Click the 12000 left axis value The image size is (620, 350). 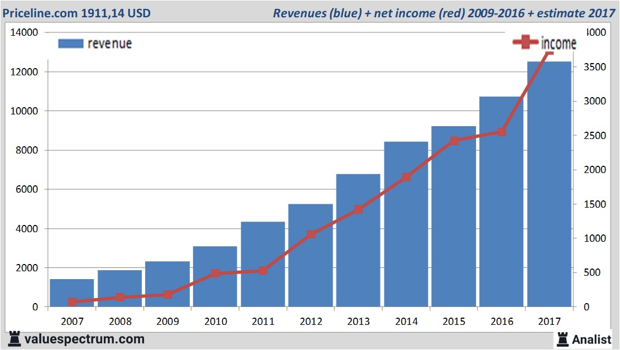(24, 72)
